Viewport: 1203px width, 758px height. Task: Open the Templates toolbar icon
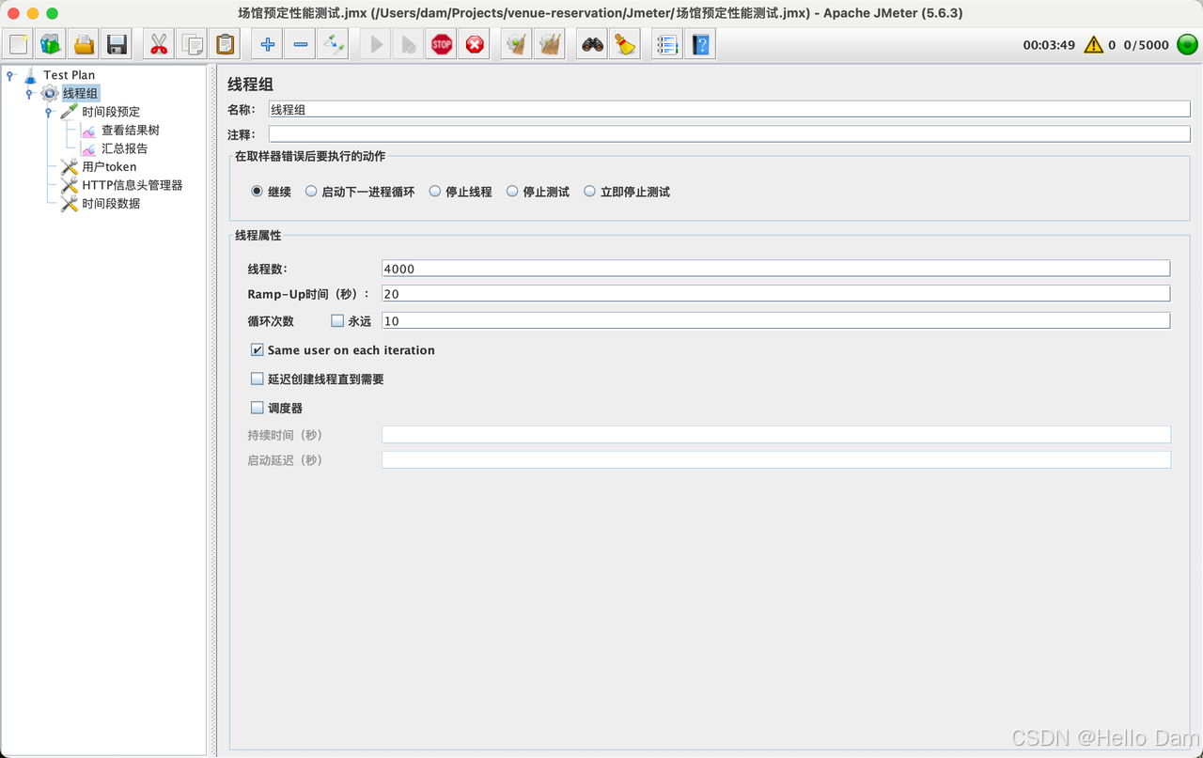[x=52, y=44]
